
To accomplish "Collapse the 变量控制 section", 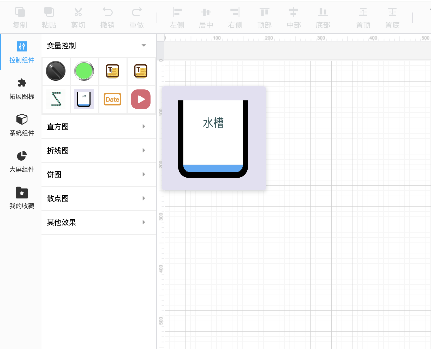I will tap(143, 46).
